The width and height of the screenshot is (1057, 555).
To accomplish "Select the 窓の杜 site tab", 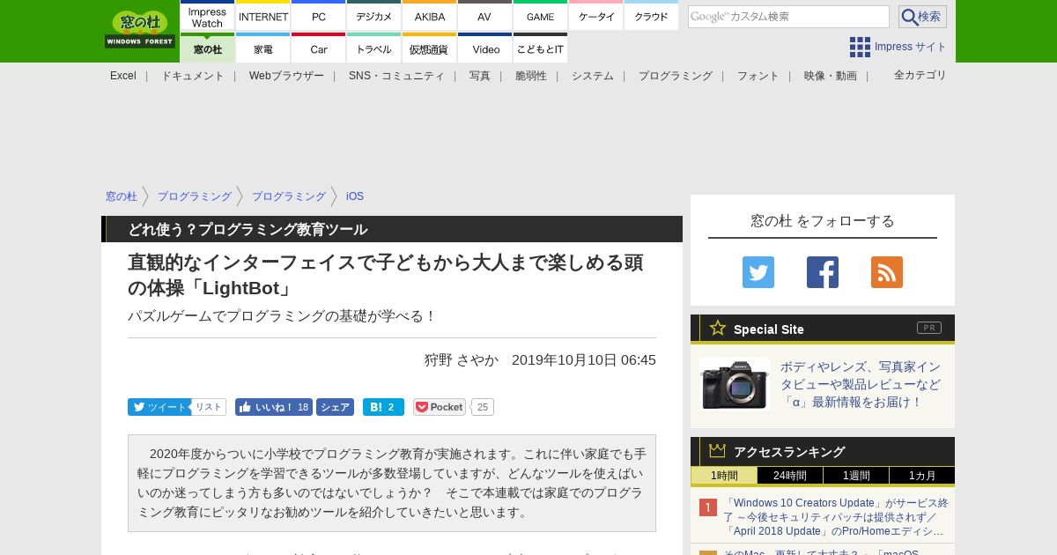I will coord(208,48).
